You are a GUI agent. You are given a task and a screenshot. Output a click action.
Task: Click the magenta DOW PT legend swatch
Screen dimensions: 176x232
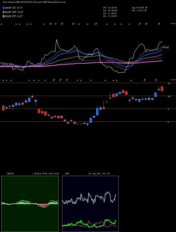tap(4, 17)
